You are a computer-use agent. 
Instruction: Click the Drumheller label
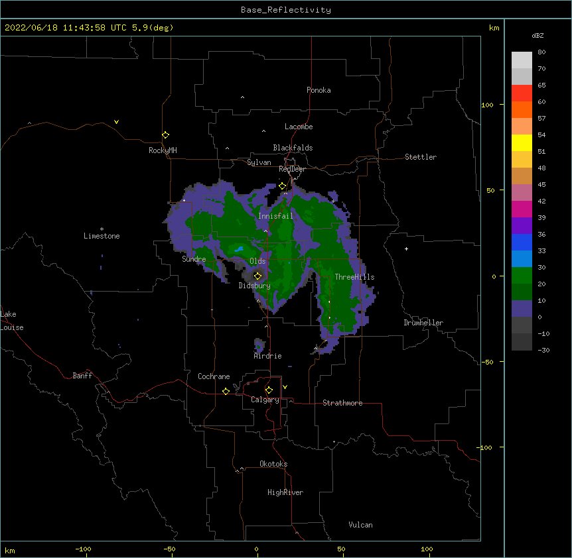pos(423,323)
